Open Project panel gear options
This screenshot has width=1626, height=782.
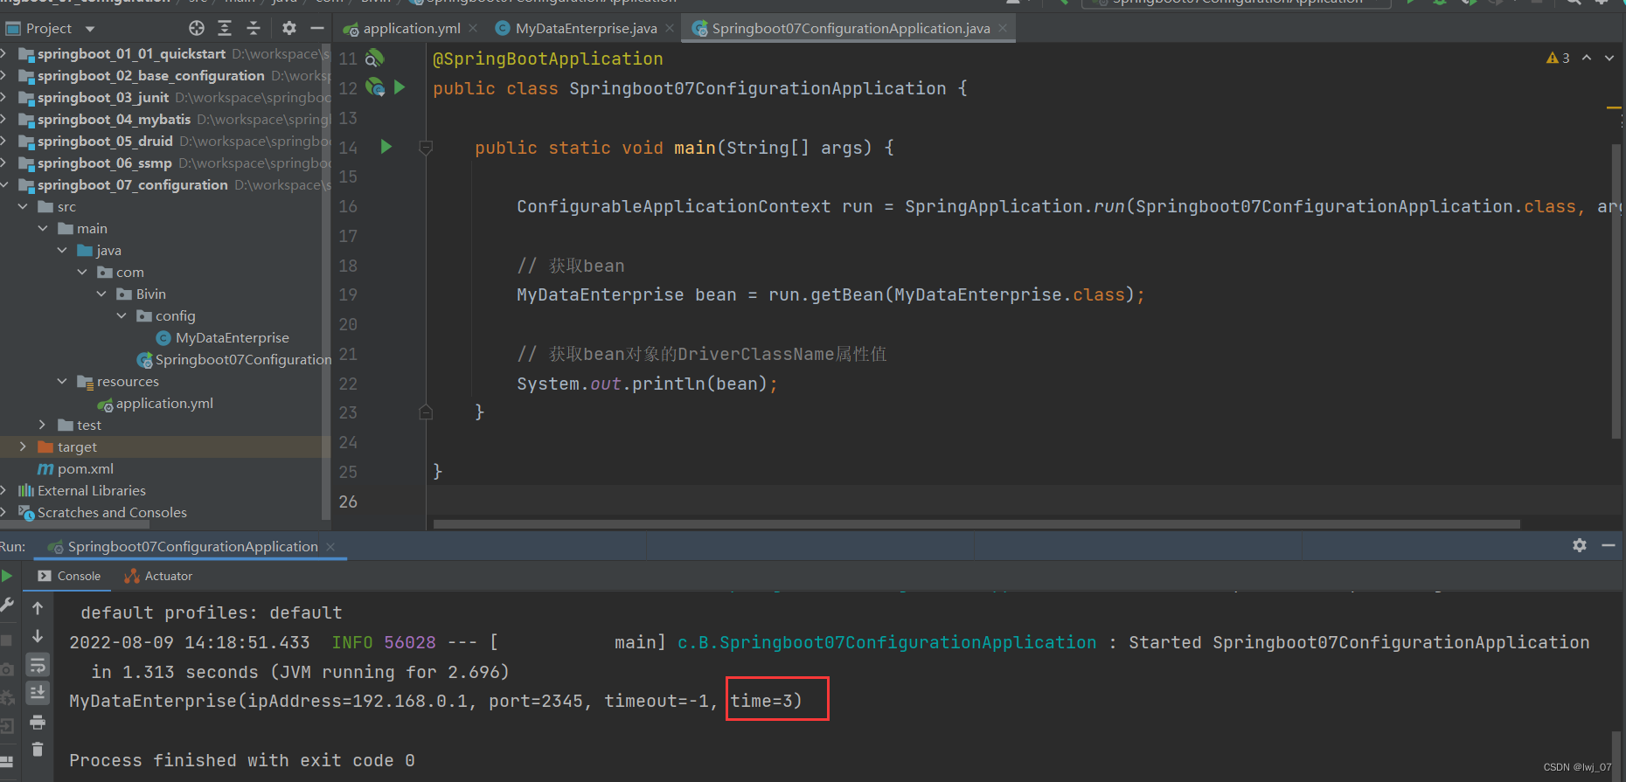289,29
